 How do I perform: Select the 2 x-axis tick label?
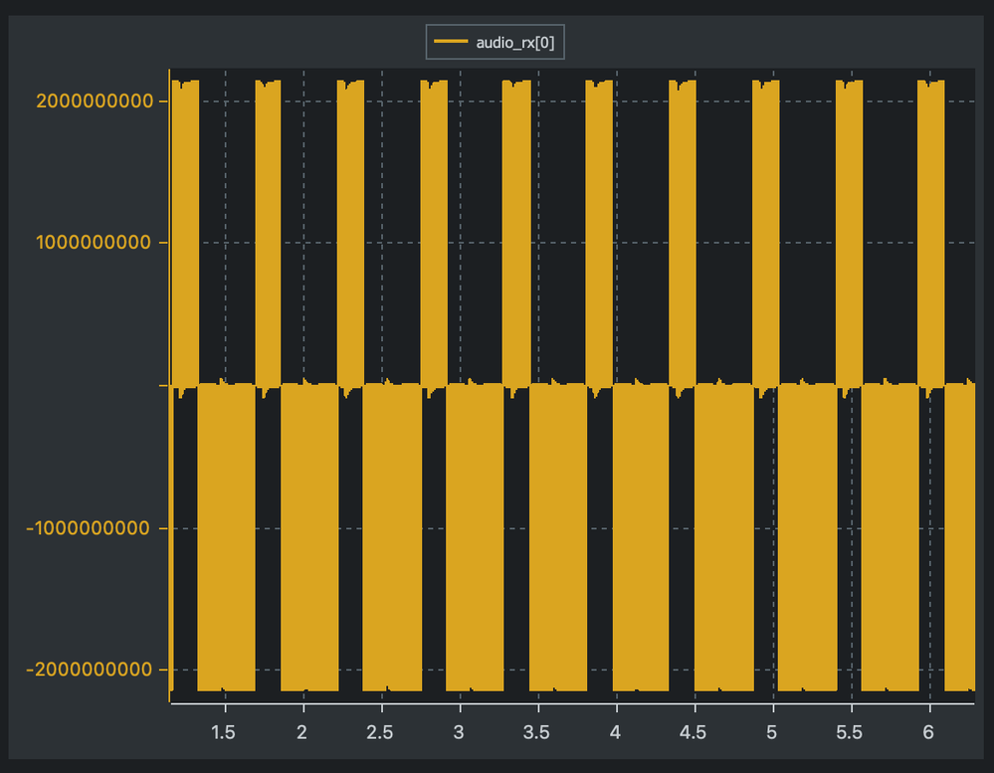301,732
